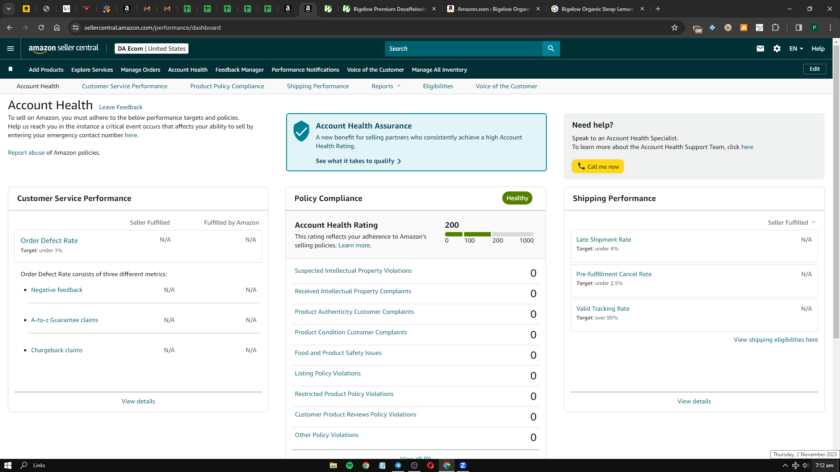Image resolution: width=840 pixels, height=472 pixels.
Task: Select the Account Health sub-tab
Action: pyautogui.click(x=38, y=86)
